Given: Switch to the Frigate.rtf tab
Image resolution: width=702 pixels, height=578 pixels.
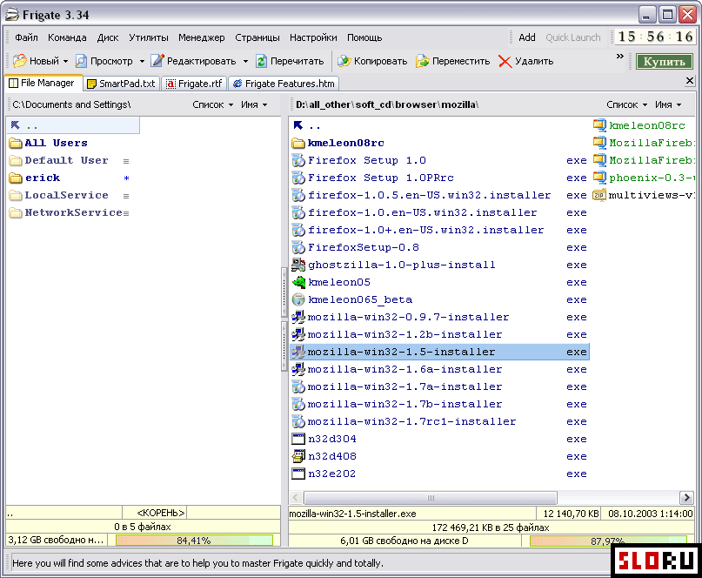Looking at the screenshot, I should (x=194, y=84).
